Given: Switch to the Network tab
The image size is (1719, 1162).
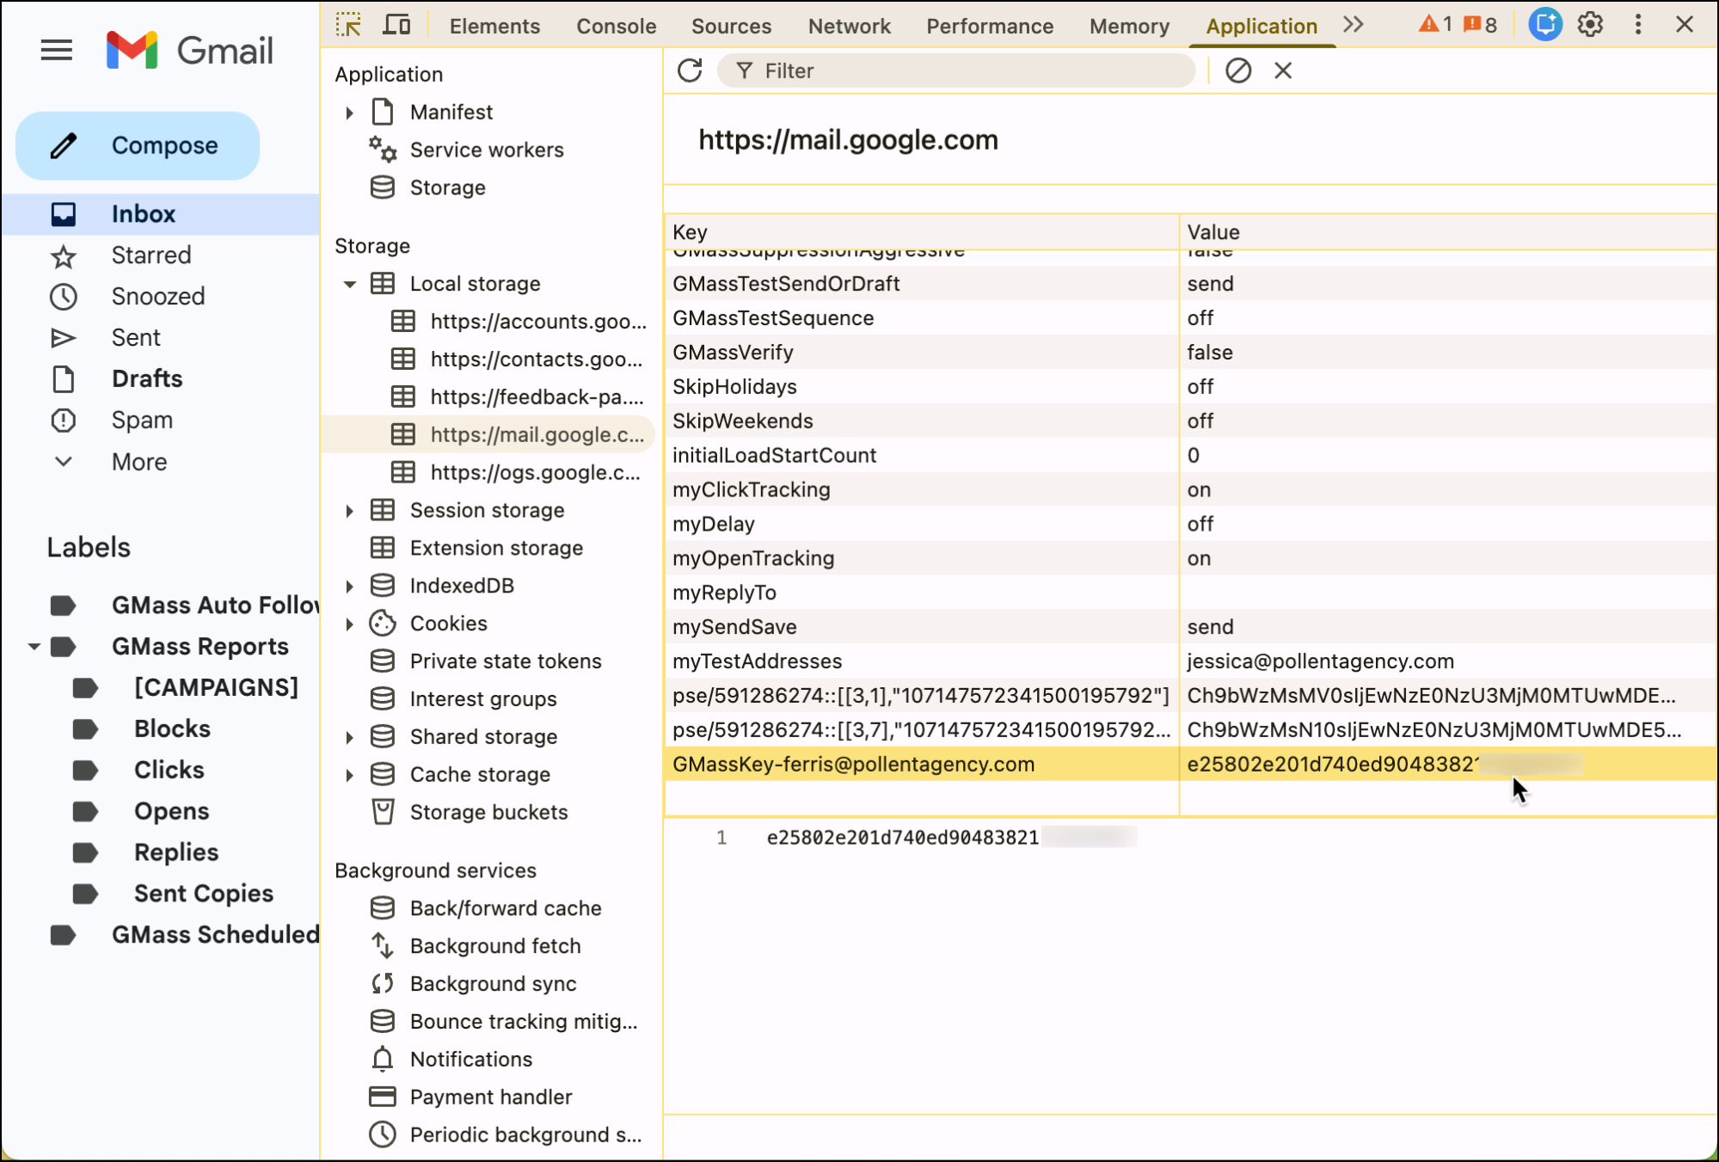Looking at the screenshot, I should [849, 26].
